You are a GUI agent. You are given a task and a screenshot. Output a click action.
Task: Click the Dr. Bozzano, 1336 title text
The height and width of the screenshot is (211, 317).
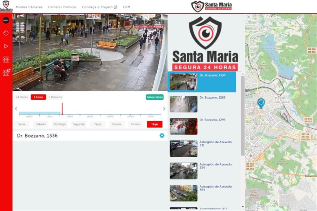coord(37,136)
